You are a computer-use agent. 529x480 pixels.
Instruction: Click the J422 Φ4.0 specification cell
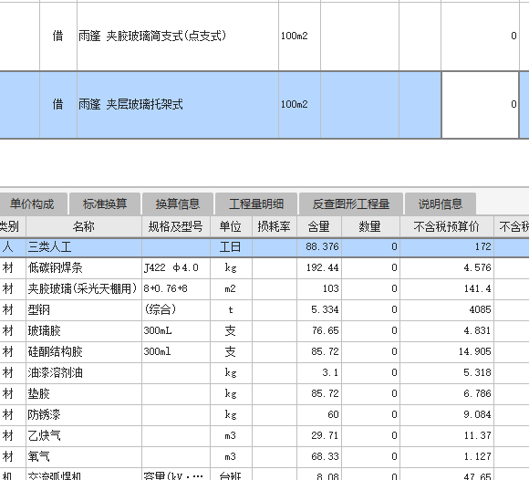point(176,268)
